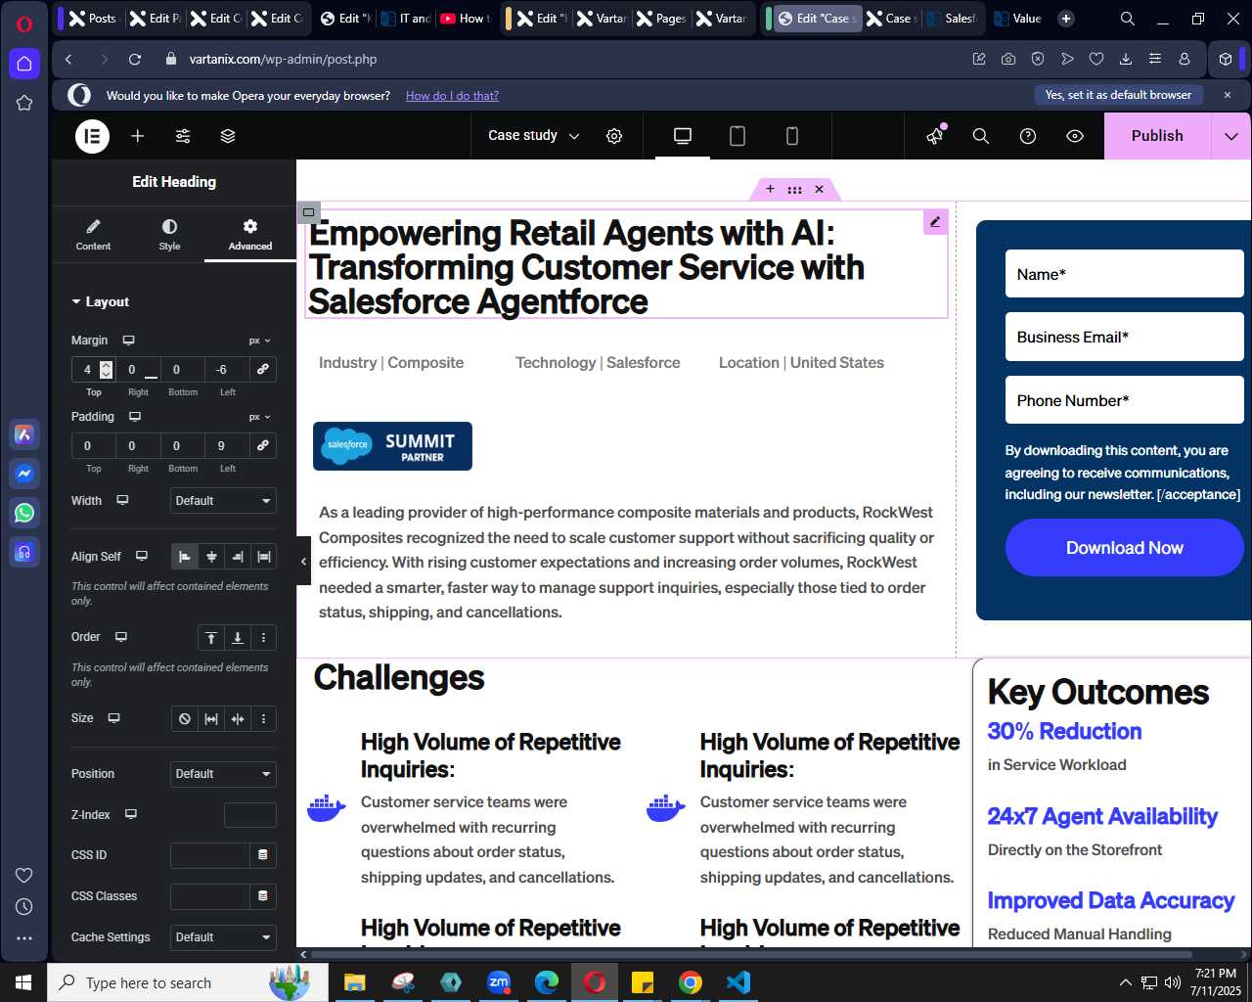
Task: Click the Download Now button
Action: point(1125,548)
